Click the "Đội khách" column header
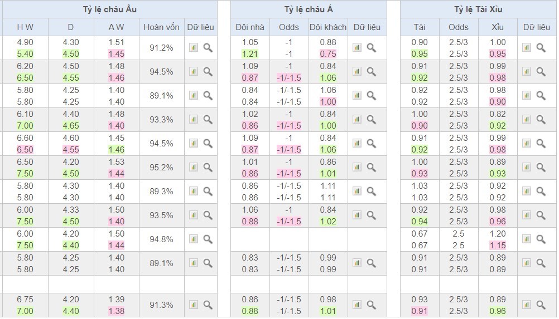Image resolution: width=559 pixels, height=319 pixels. (328, 27)
